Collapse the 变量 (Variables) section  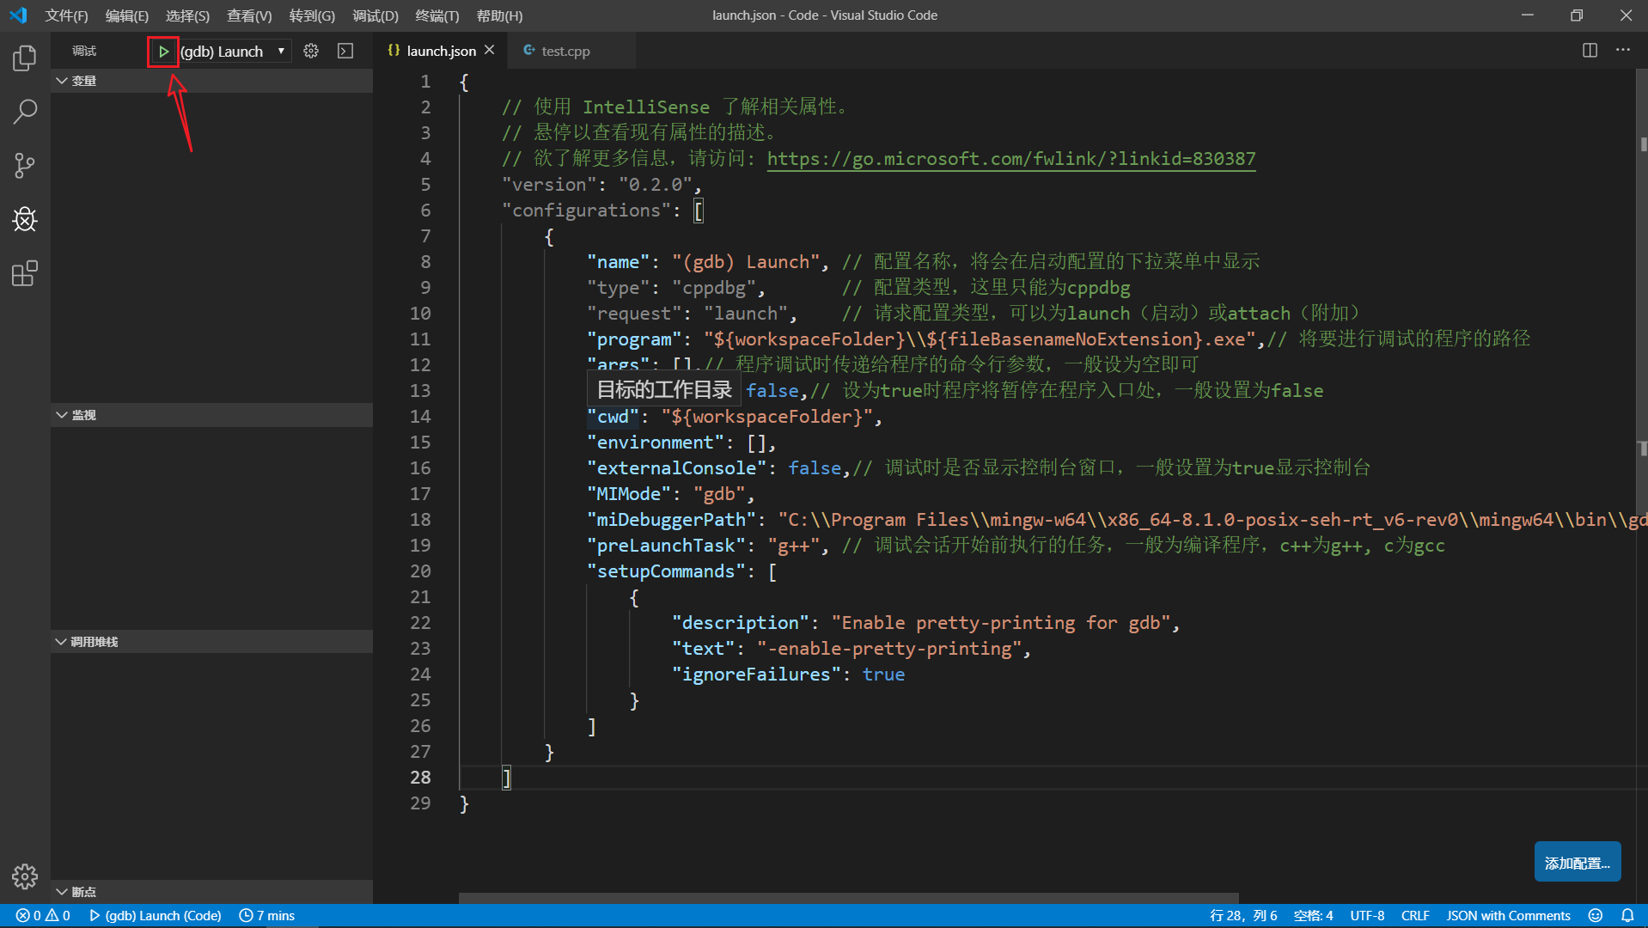(82, 81)
